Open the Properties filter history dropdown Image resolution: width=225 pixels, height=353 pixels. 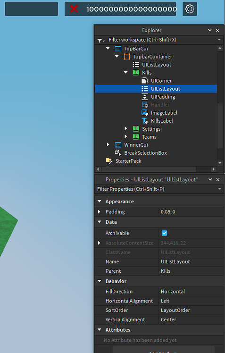coord(220,189)
